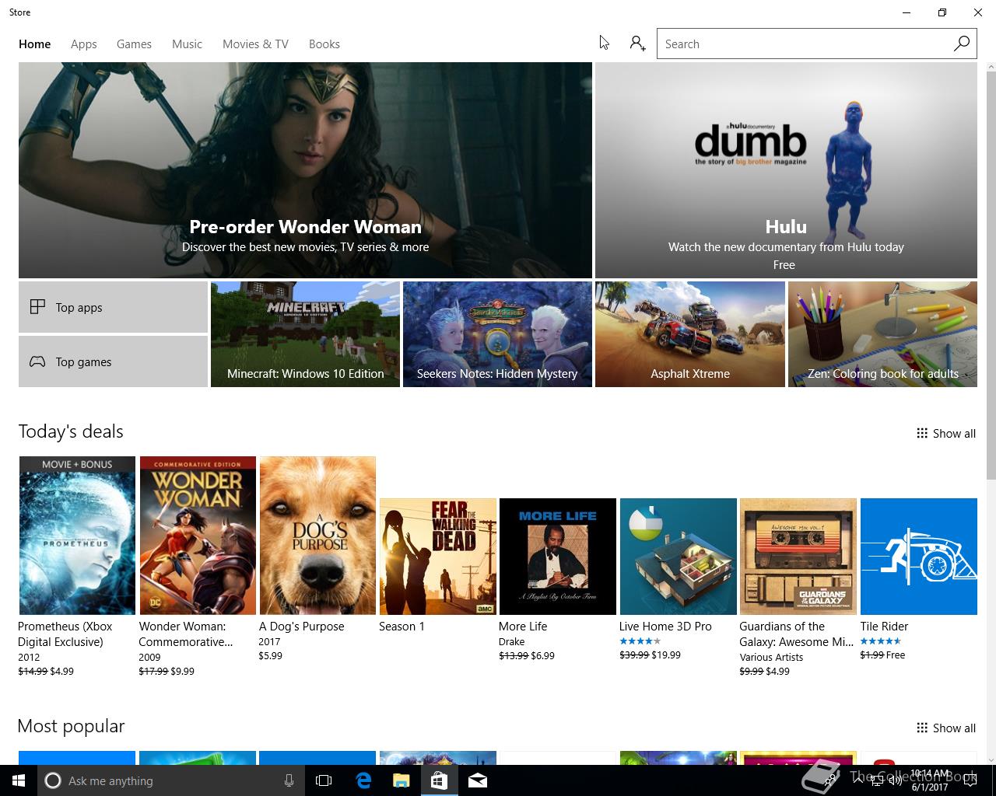
Task: Open the Action Center notification icon
Action: pos(970,780)
